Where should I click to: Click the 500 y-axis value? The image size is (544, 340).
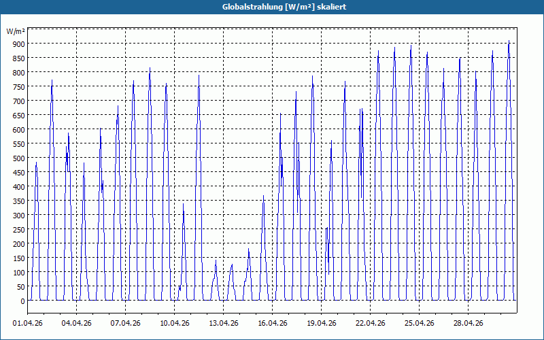tap(19, 158)
